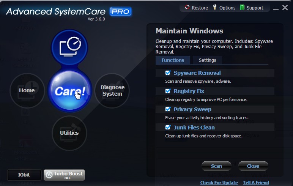Click the green Support book icon
The width and height of the screenshot is (293, 186).
(x=242, y=7)
